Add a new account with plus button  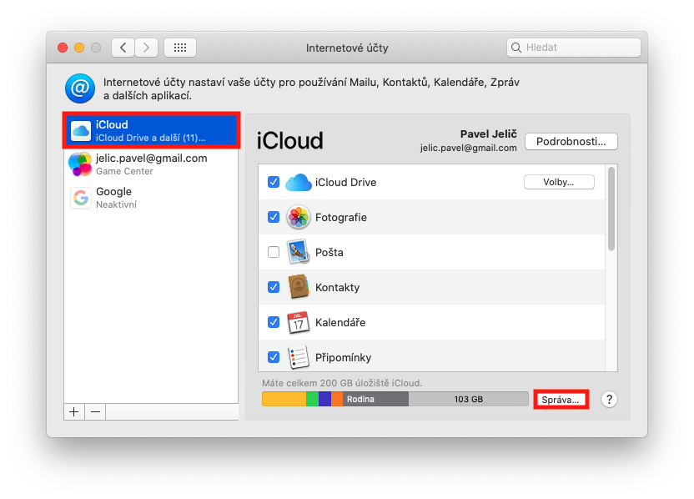point(74,411)
